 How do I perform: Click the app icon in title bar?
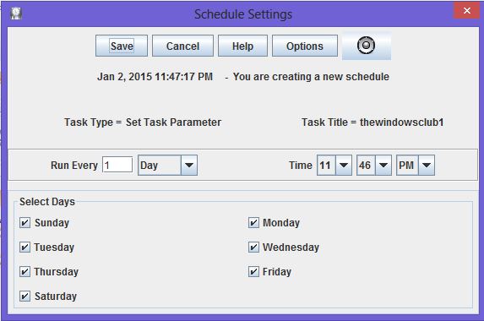coord(16,14)
